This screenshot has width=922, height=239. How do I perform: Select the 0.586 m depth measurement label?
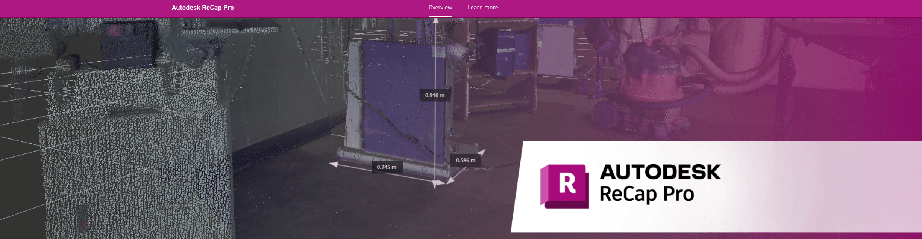pos(466,161)
